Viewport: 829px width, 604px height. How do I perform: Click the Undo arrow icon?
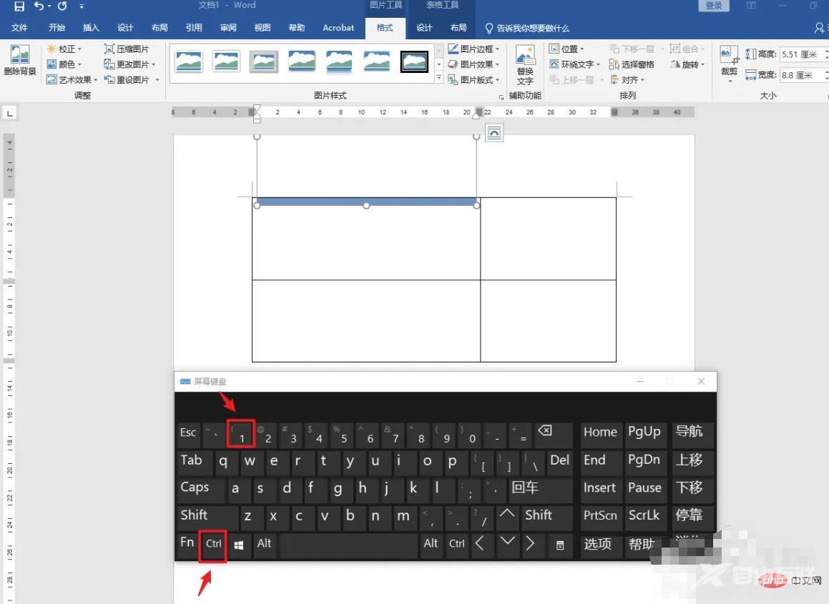tap(39, 6)
